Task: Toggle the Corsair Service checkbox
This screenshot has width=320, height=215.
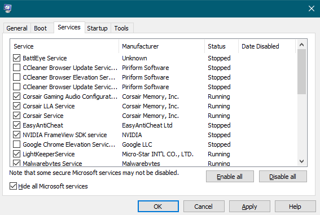Action: click(x=16, y=116)
